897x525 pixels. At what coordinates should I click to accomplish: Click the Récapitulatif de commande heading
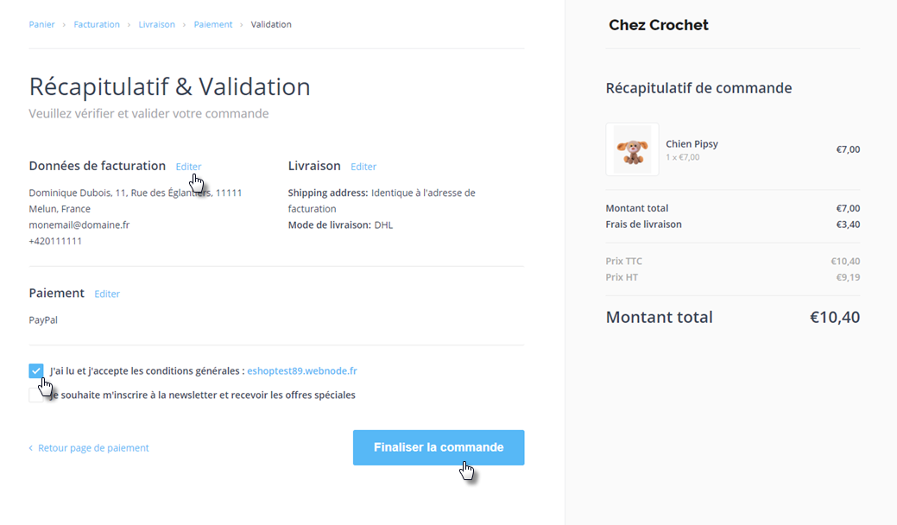(x=698, y=88)
